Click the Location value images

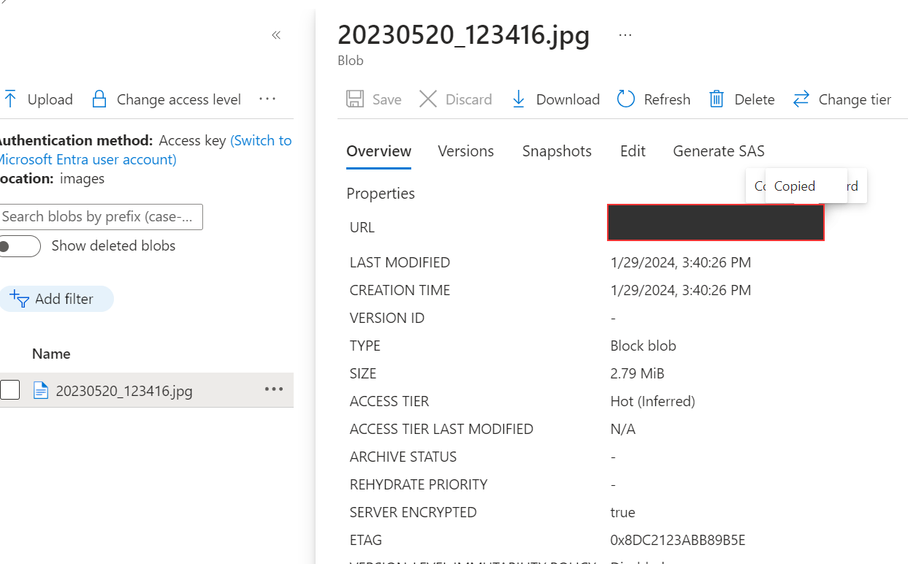[82, 178]
